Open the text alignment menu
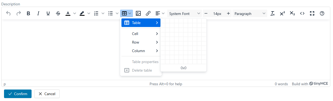Viewport: 333px width, 101px height. (x=160, y=13)
